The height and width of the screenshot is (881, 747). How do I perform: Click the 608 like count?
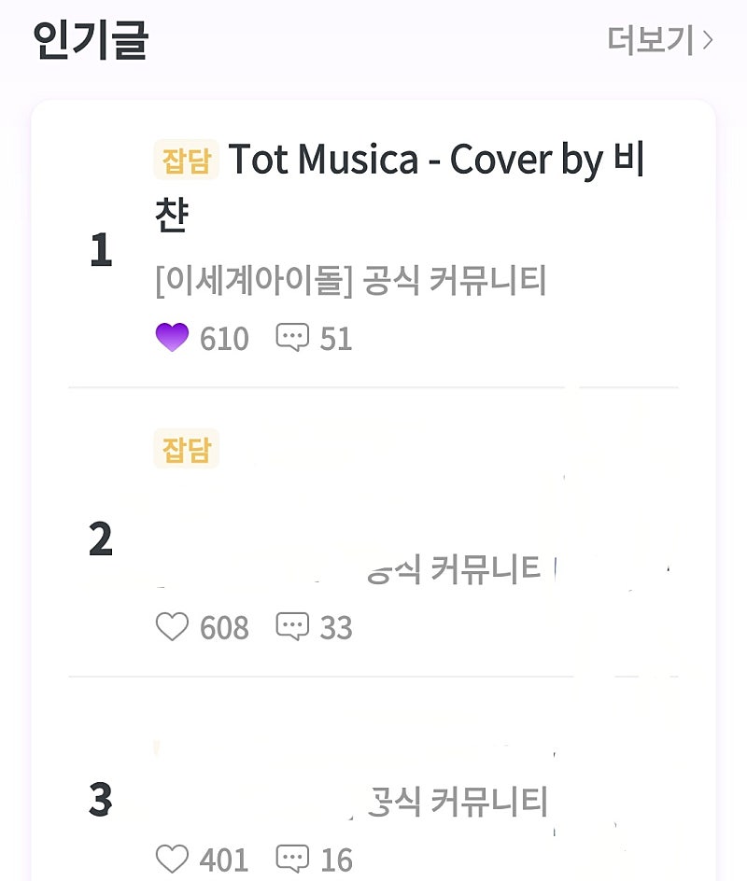click(x=224, y=628)
